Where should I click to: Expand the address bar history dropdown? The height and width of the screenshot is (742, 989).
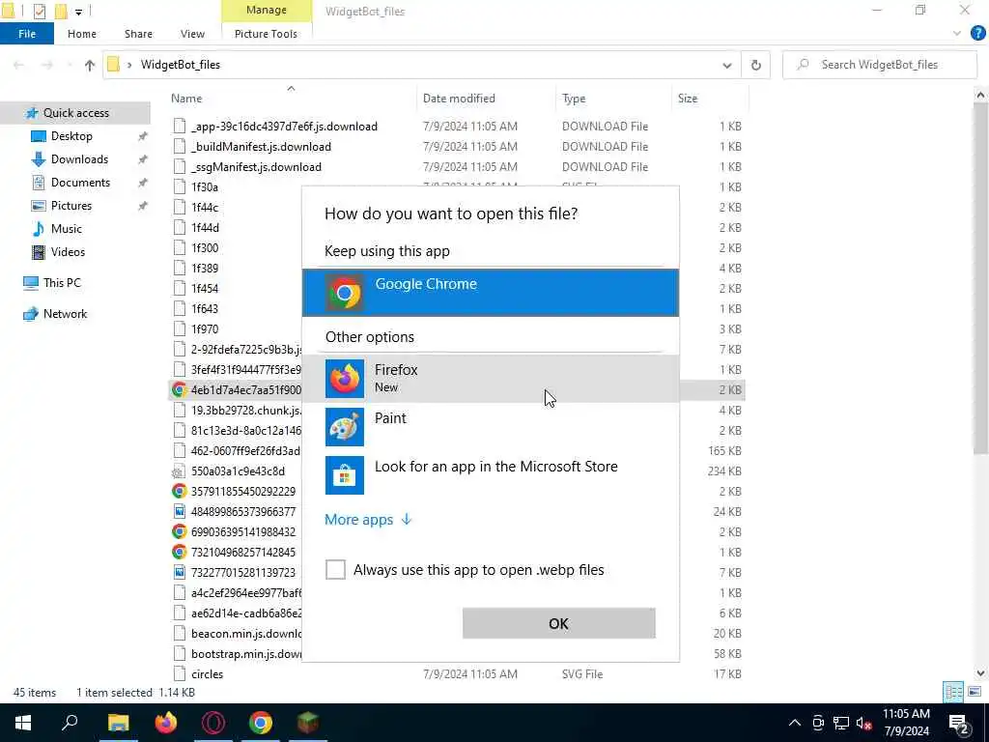(726, 65)
